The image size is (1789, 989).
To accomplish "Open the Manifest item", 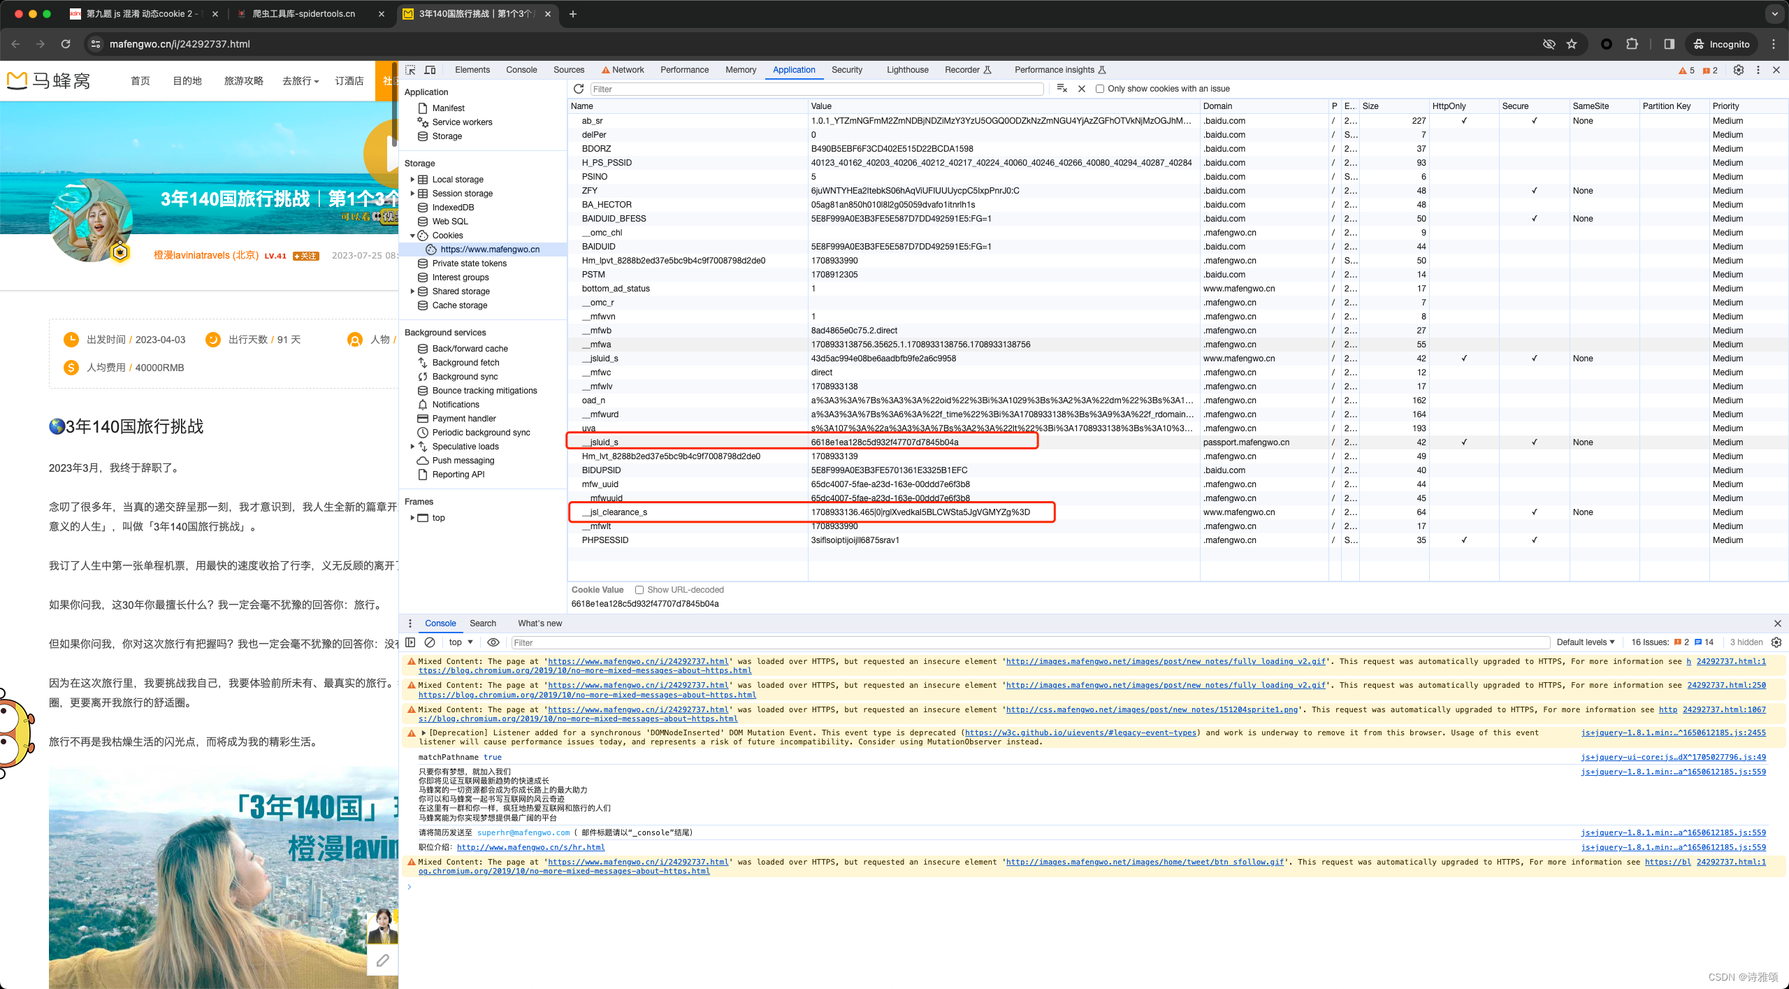I will click(448, 108).
